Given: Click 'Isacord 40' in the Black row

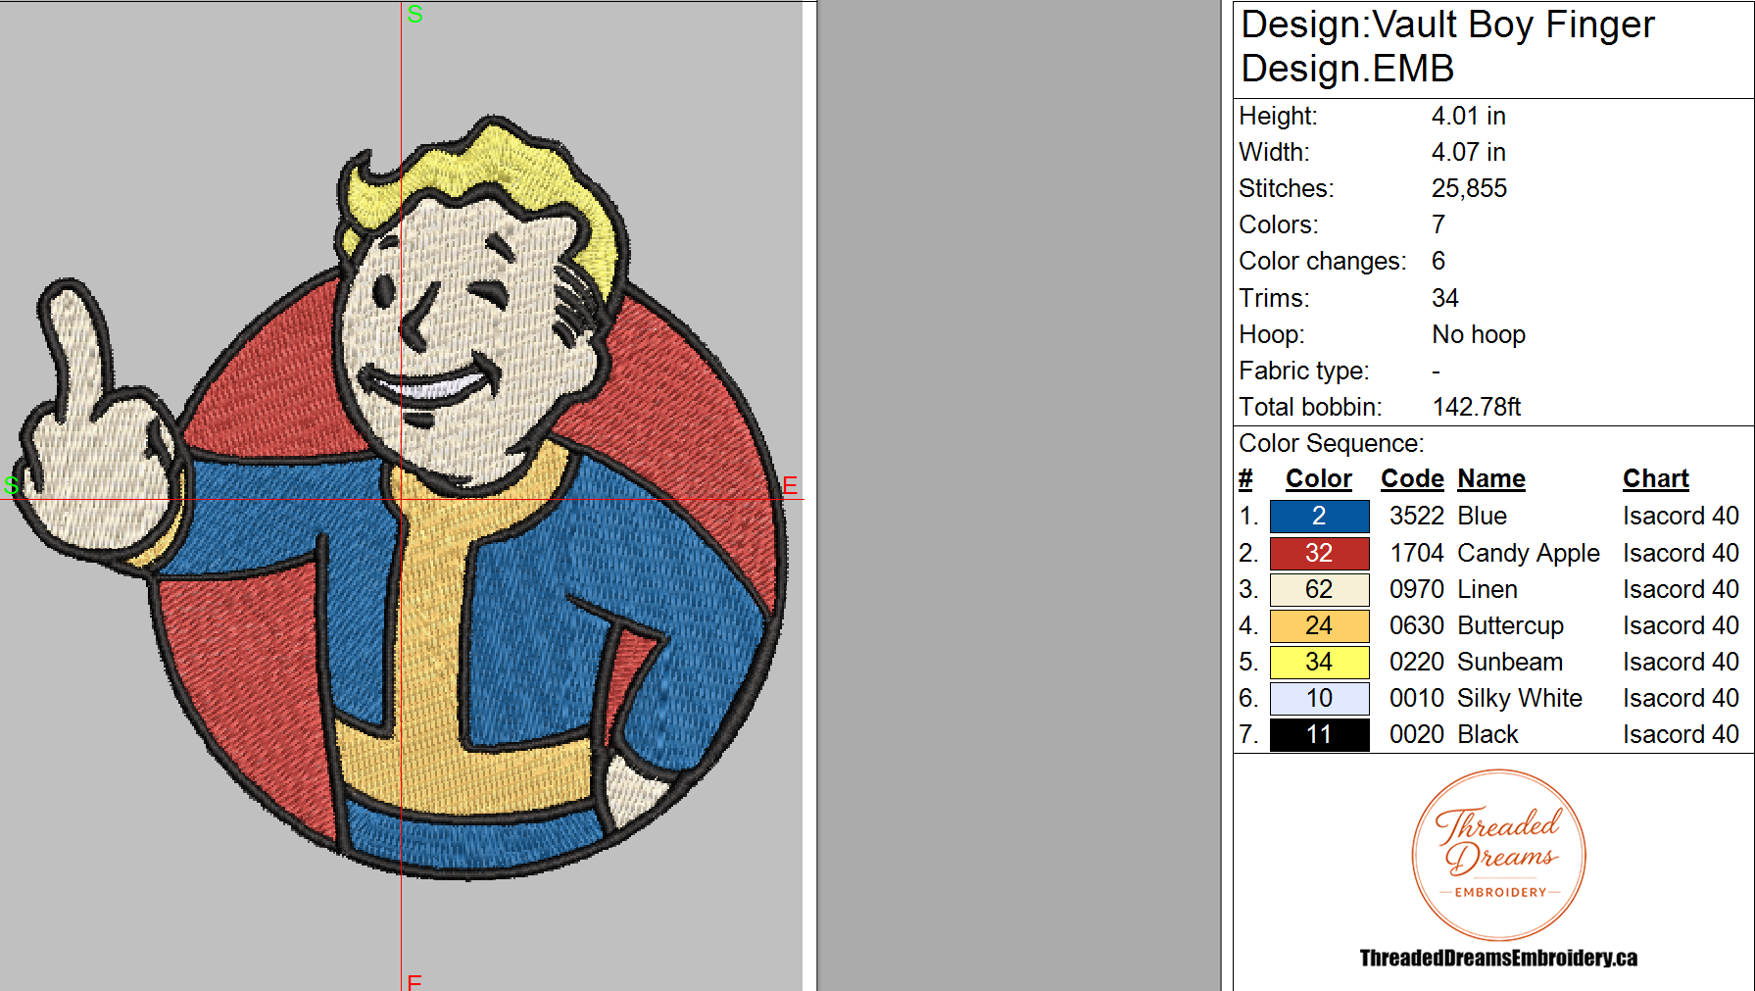Looking at the screenshot, I should click(x=1681, y=734).
